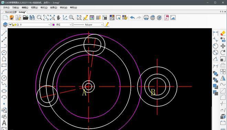Activate the Pan hand tool
This screenshot has height=130, width=227.
coord(58,17)
